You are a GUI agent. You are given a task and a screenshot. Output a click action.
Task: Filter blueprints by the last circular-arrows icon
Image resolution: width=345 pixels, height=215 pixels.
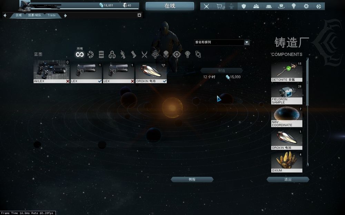click(x=198, y=54)
